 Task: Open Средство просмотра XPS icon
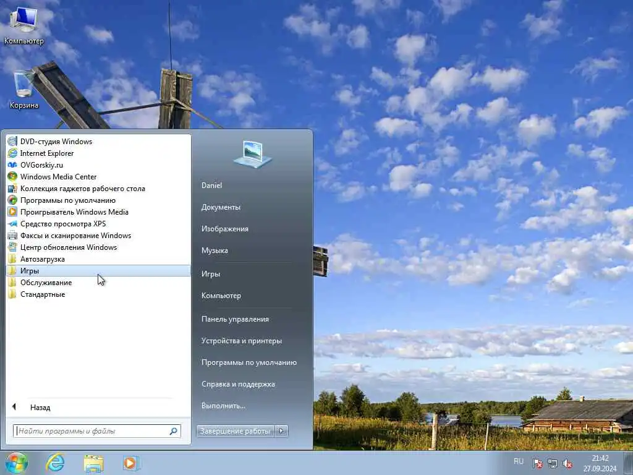12,223
